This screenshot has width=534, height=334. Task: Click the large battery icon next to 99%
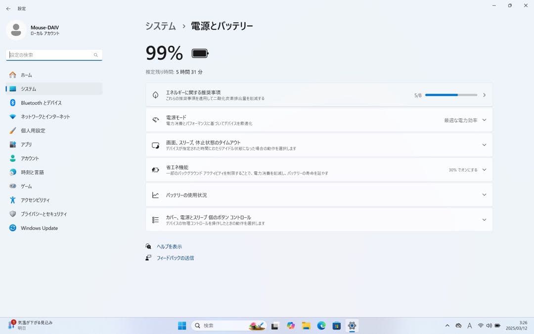click(x=200, y=52)
